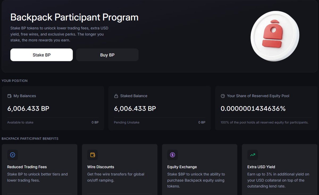
Task: Click the 6,006.433 BP value under Staked Balance
Action: tap(135, 109)
